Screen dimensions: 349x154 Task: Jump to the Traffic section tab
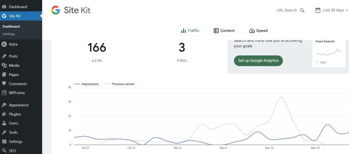pyautogui.click(x=190, y=31)
